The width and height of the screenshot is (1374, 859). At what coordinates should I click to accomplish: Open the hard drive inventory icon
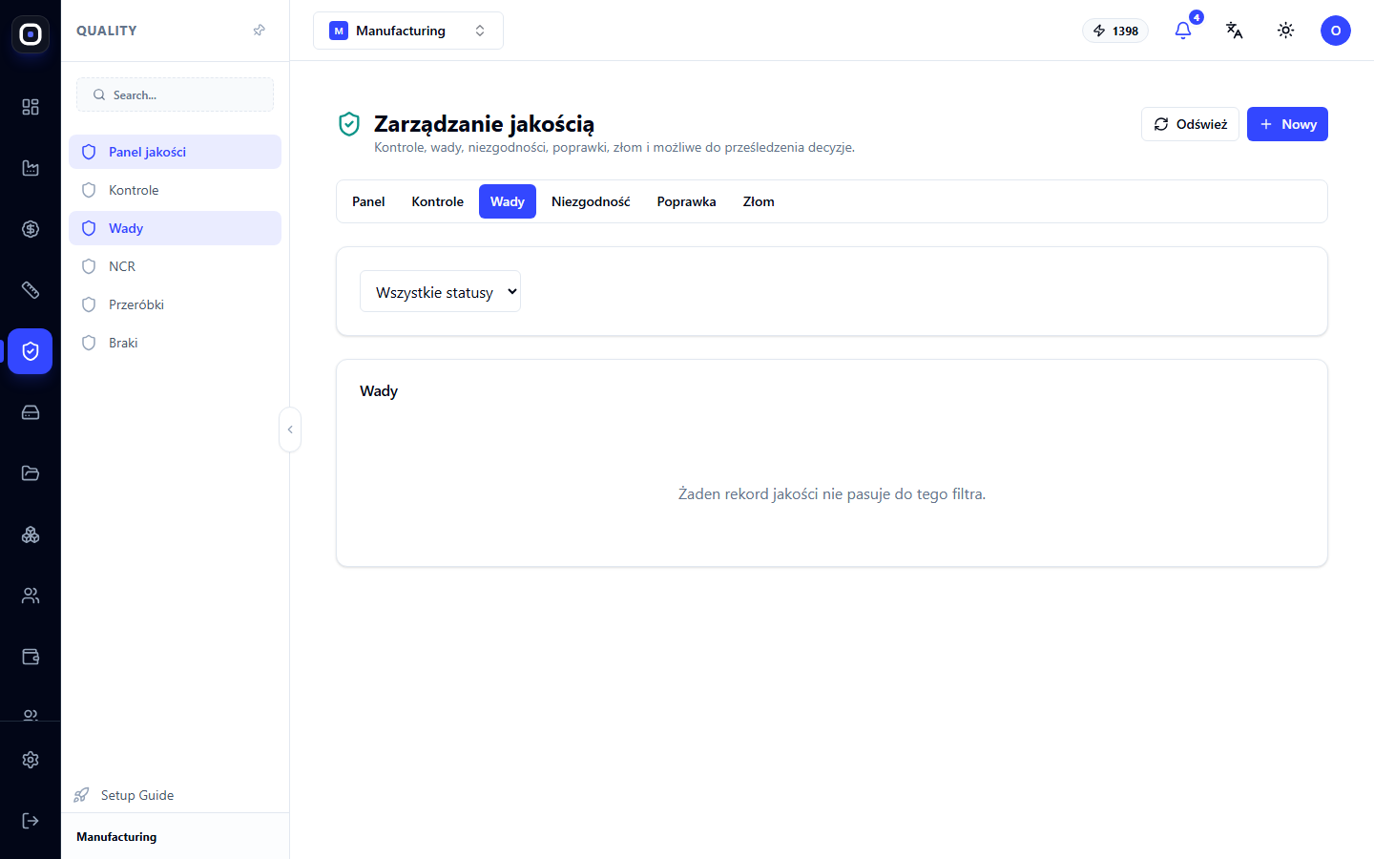coord(31,412)
